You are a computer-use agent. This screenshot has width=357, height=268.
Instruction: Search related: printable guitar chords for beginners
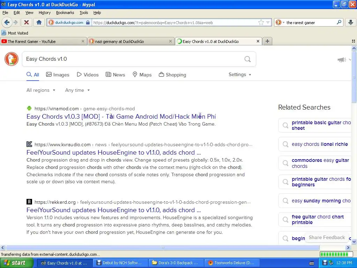[315, 182]
